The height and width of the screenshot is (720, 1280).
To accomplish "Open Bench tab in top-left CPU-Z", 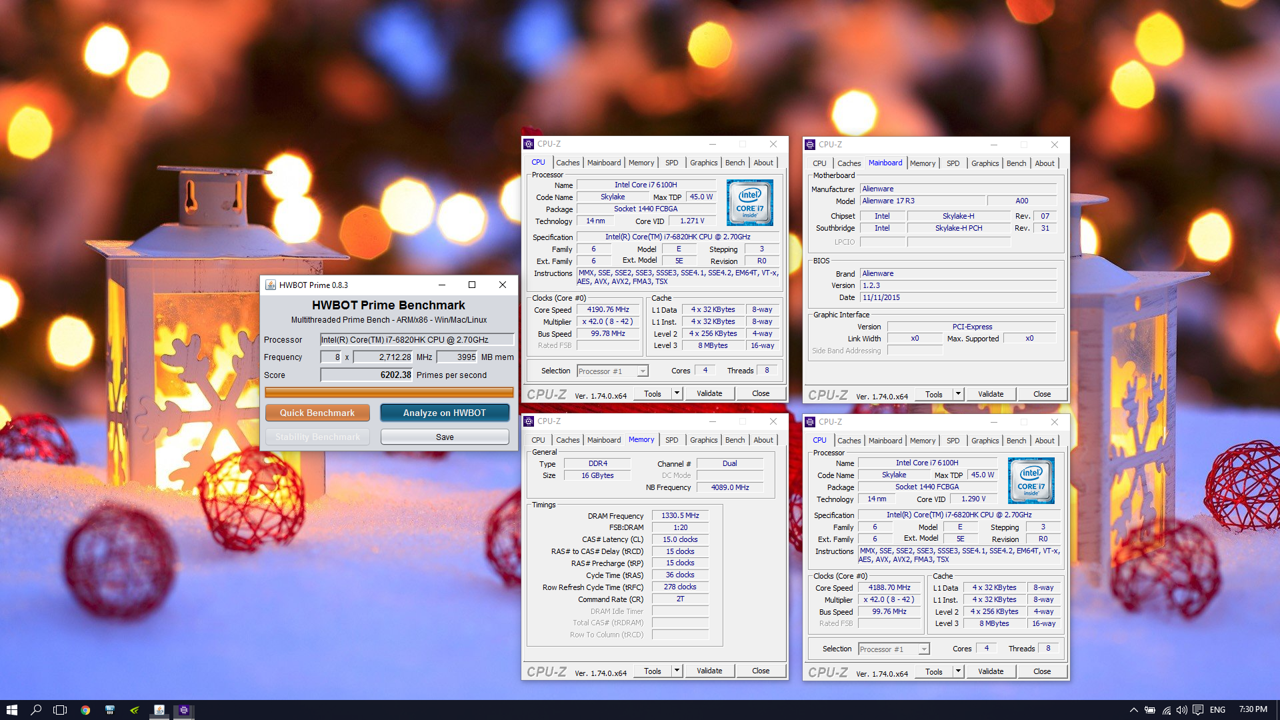I will pyautogui.click(x=735, y=163).
